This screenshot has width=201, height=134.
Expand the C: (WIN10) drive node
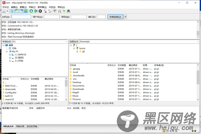click(x=10, y=54)
